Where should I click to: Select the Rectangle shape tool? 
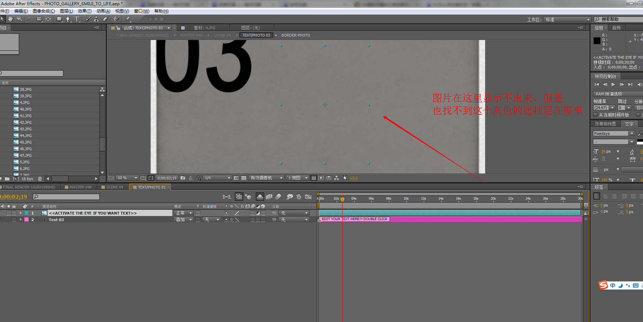click(x=59, y=19)
